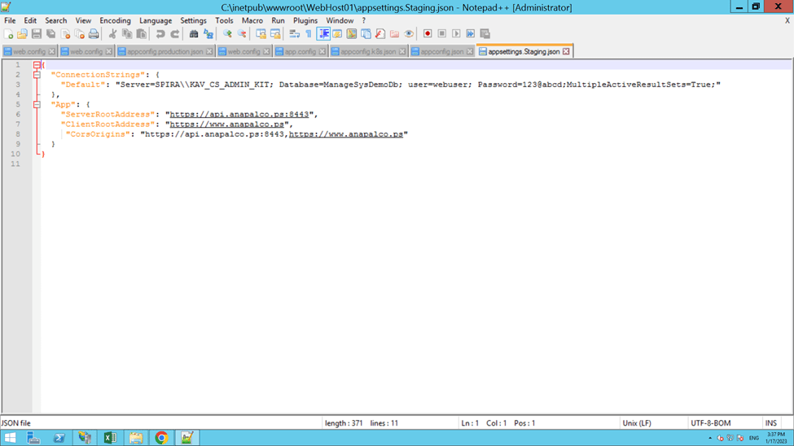The image size is (794, 446).
Task: Click UTF-8-BOM encoding in status bar
Action: pyautogui.click(x=710, y=423)
